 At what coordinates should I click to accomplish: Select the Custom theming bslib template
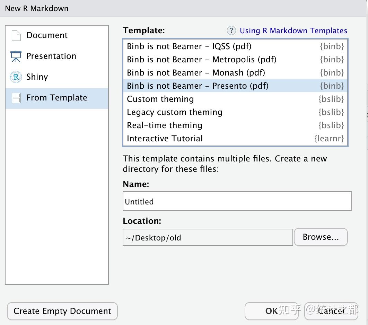[160, 99]
